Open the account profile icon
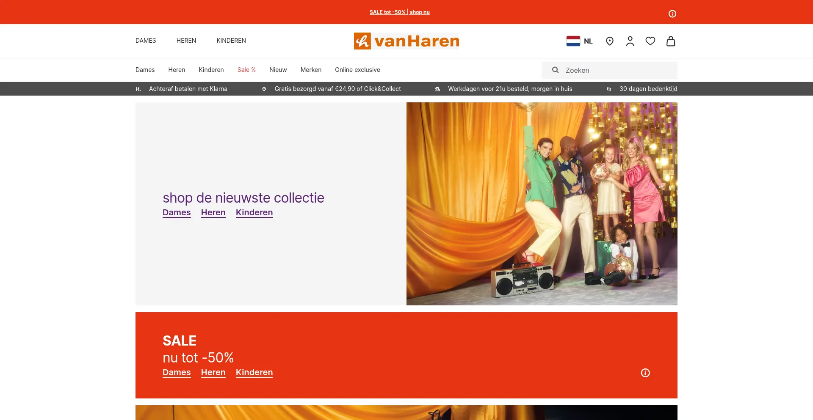813x420 pixels. pos(630,41)
